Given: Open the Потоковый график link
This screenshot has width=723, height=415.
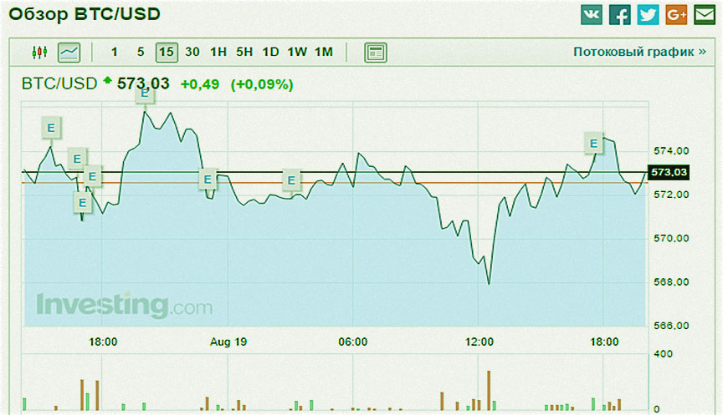Looking at the screenshot, I should pyautogui.click(x=639, y=52).
